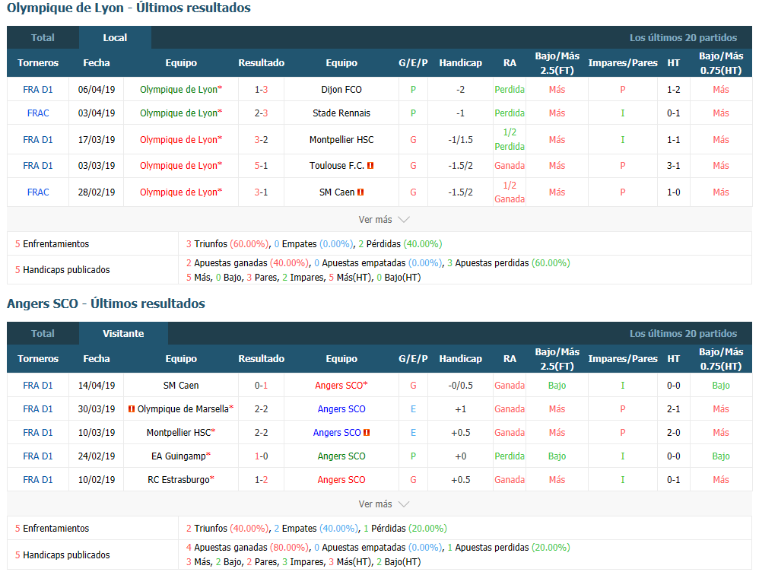759x572 pixels.
Task: Click Angers SCO in the 10/03/19 row
Action: click(337, 433)
